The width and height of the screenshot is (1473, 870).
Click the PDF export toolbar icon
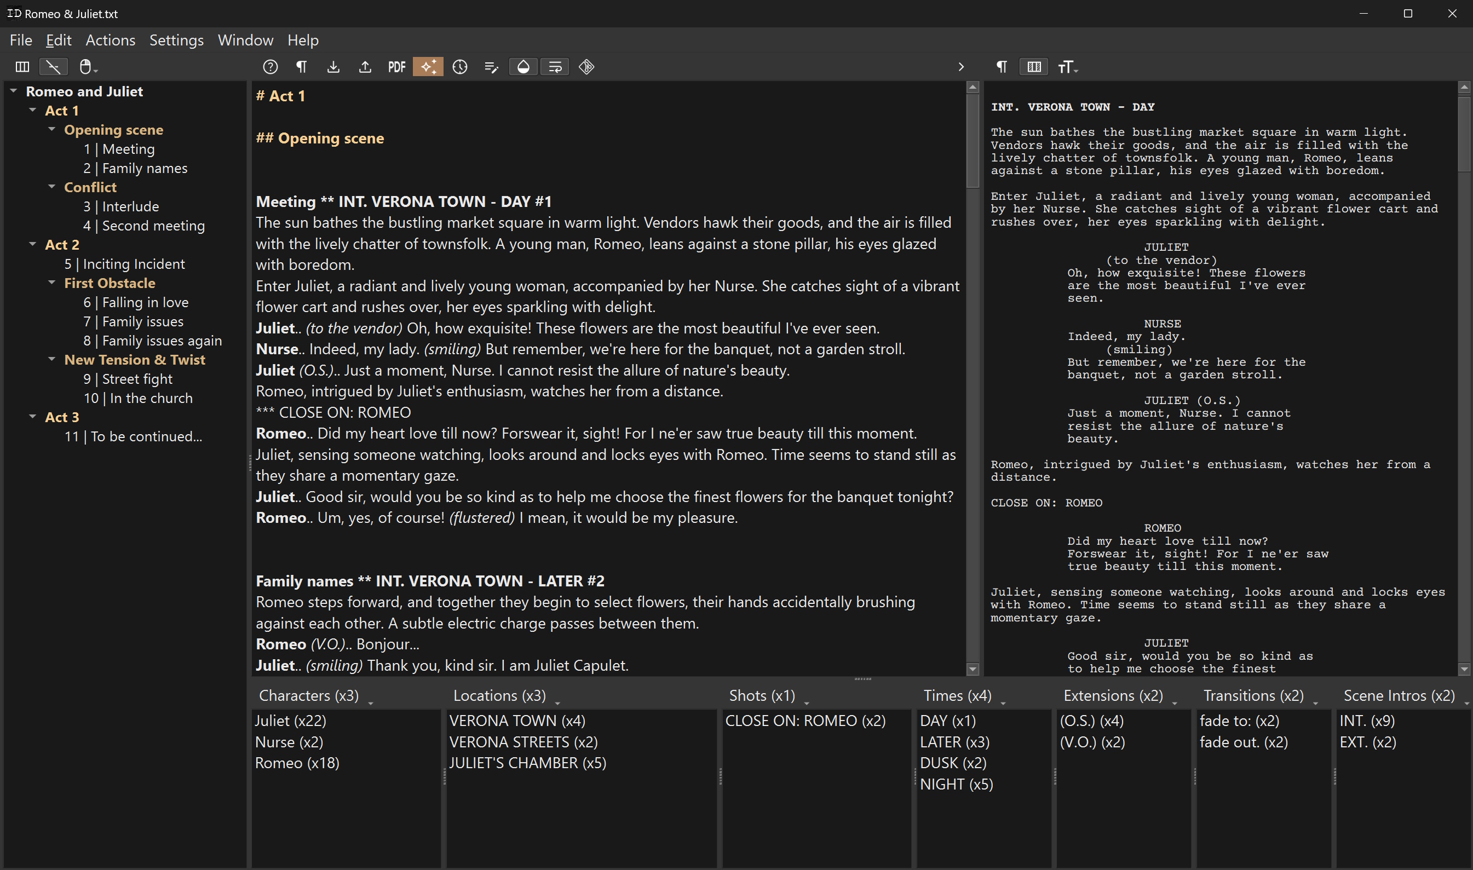click(x=396, y=67)
